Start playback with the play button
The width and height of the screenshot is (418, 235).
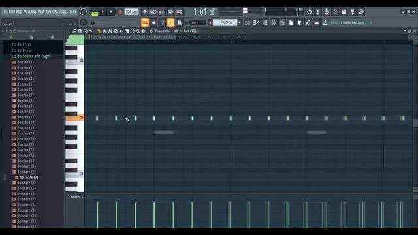[103, 12]
